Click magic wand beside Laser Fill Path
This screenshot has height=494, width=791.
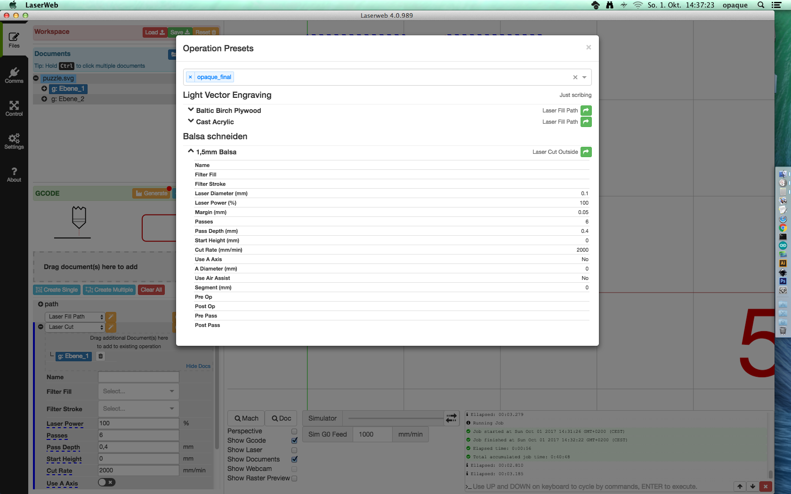pos(111,317)
